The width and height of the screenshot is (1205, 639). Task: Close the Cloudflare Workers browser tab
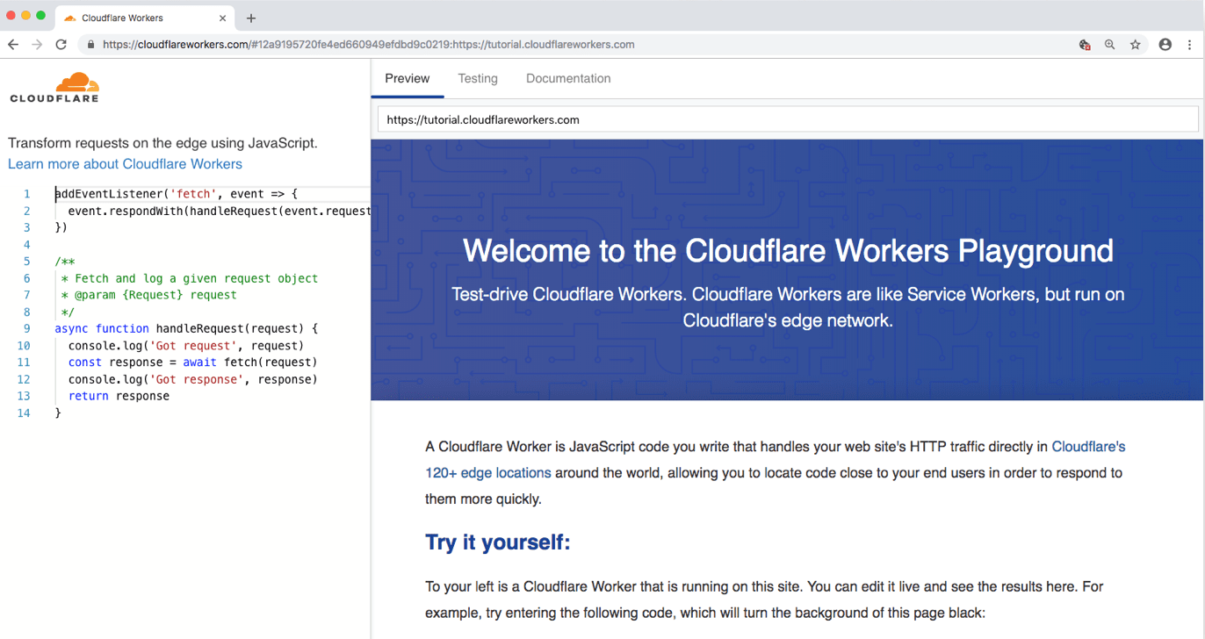tap(222, 18)
